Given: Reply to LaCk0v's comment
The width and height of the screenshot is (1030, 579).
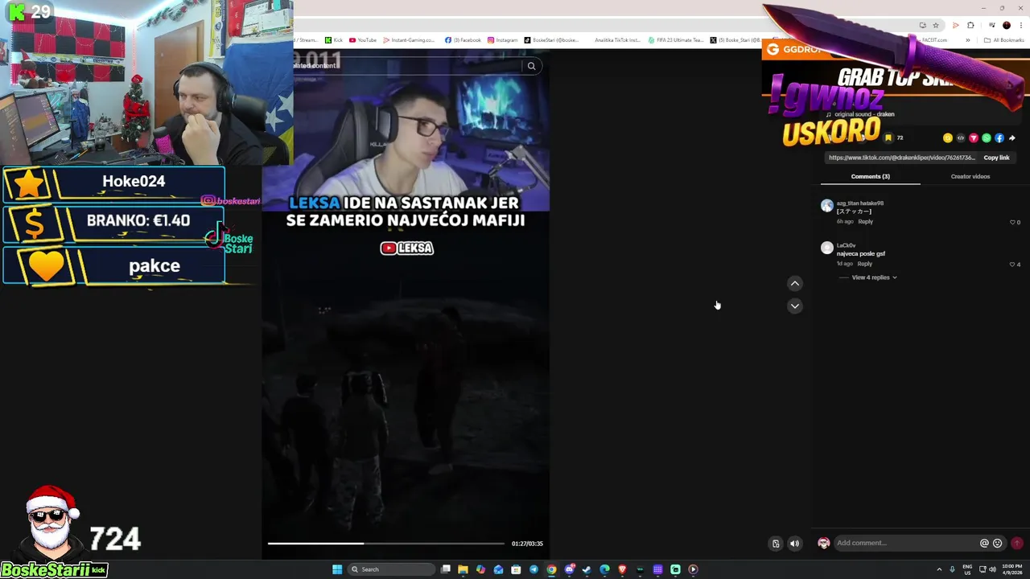Looking at the screenshot, I should coord(864,263).
